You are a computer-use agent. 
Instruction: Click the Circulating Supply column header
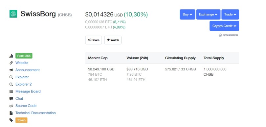click(180, 58)
